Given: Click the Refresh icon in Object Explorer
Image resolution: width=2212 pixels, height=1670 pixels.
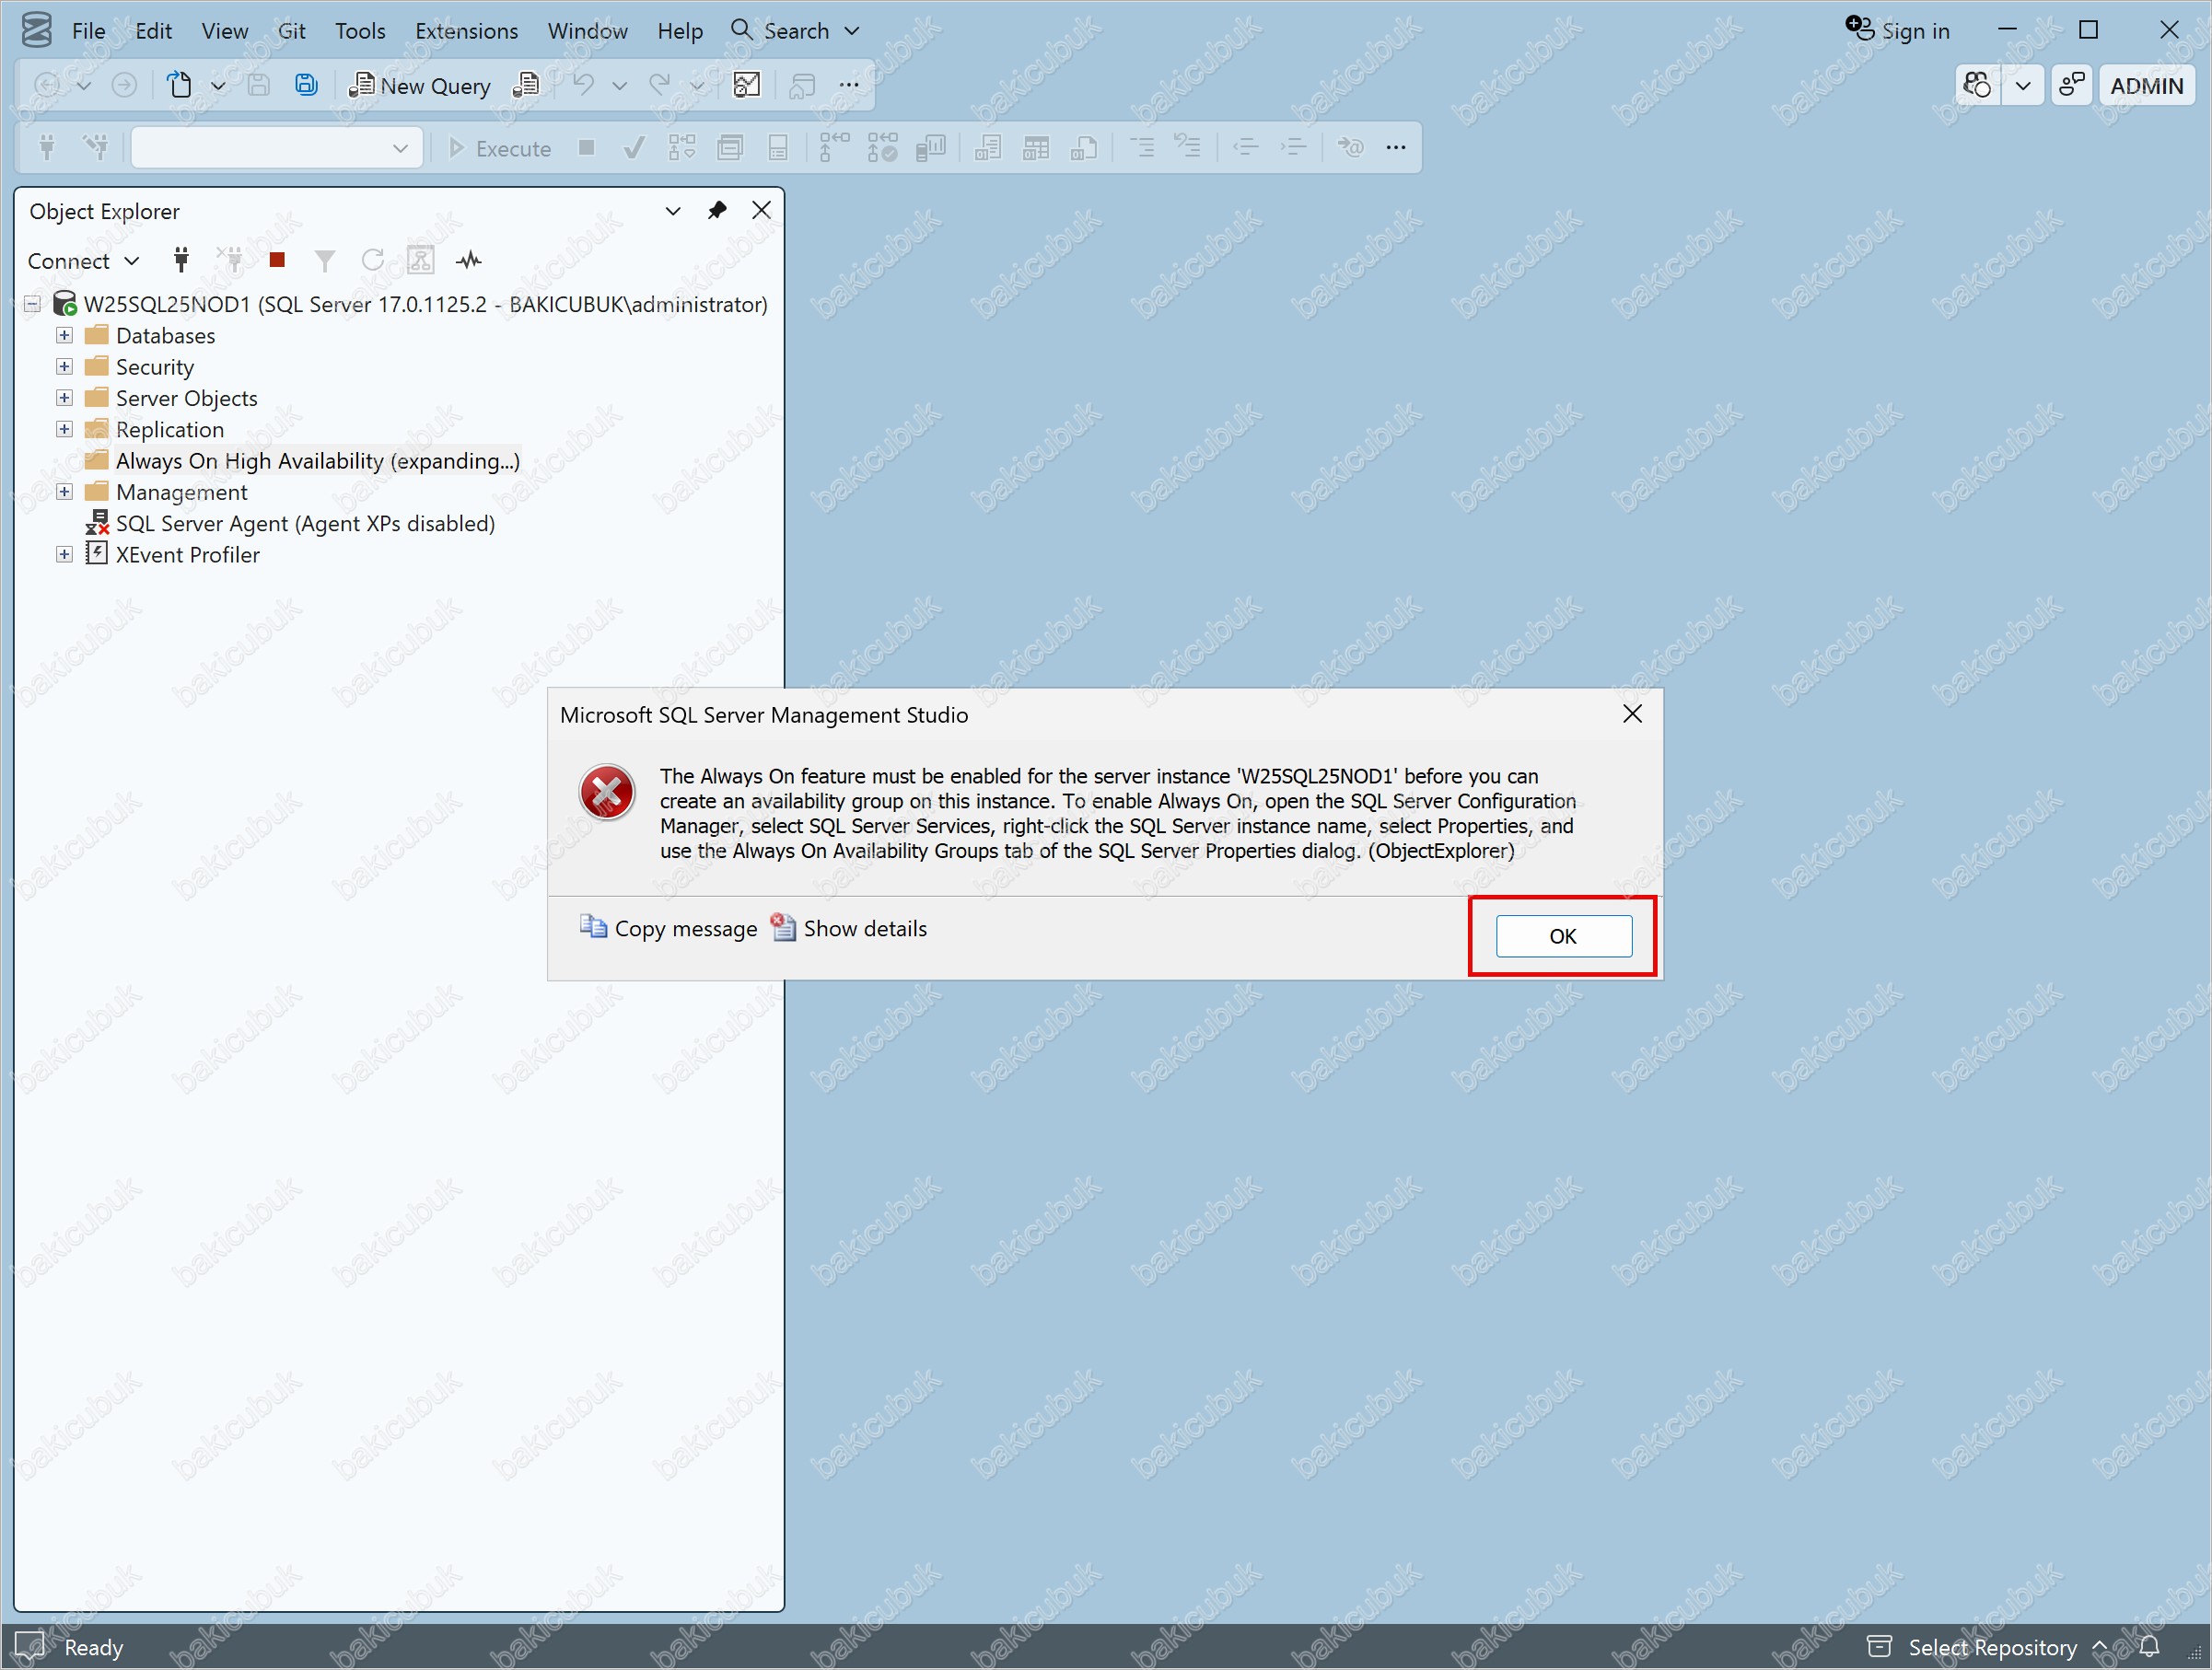Looking at the screenshot, I should [373, 261].
